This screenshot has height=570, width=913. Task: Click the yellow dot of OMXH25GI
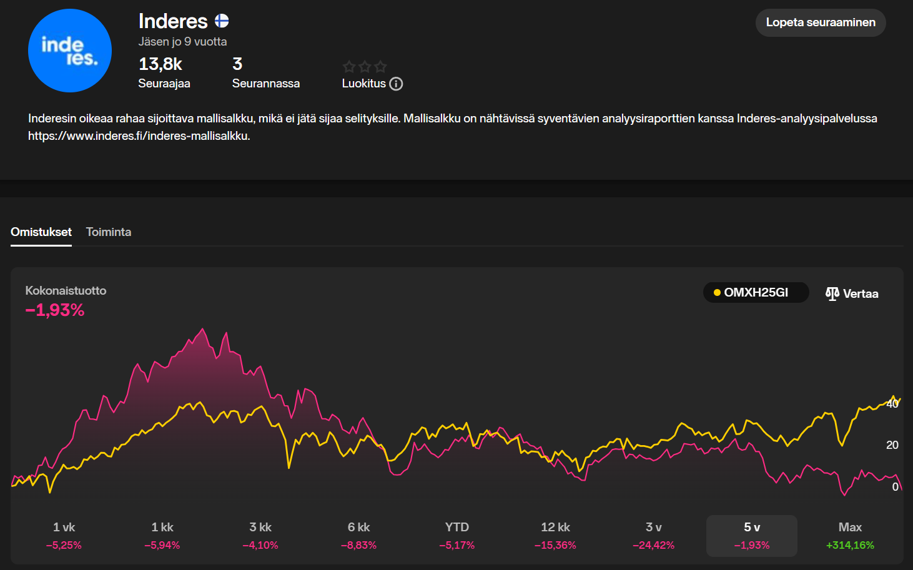pos(717,292)
